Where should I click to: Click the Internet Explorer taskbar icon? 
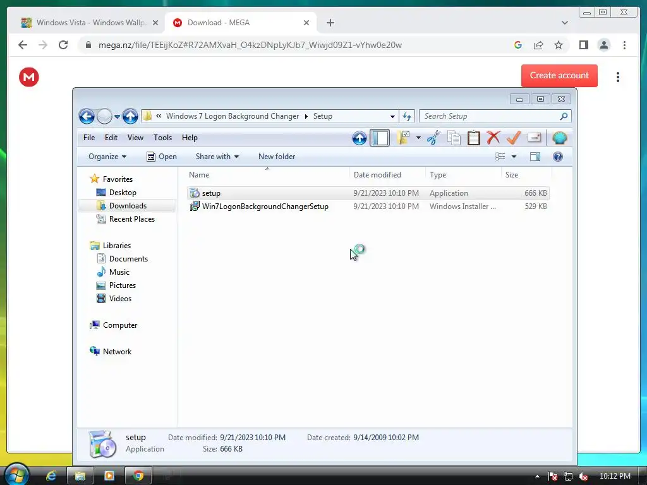coord(51,476)
